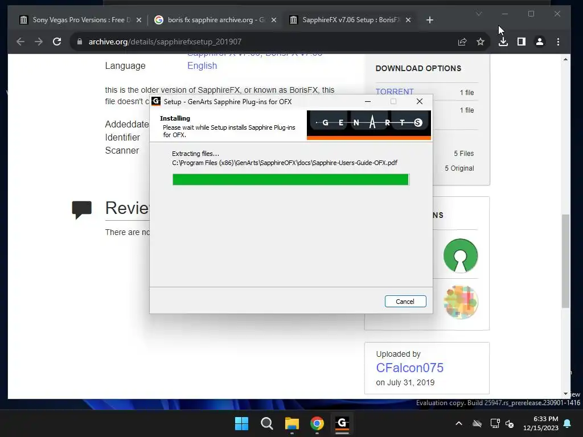
Task: Toggle Chrome side panel
Action: (x=522, y=42)
